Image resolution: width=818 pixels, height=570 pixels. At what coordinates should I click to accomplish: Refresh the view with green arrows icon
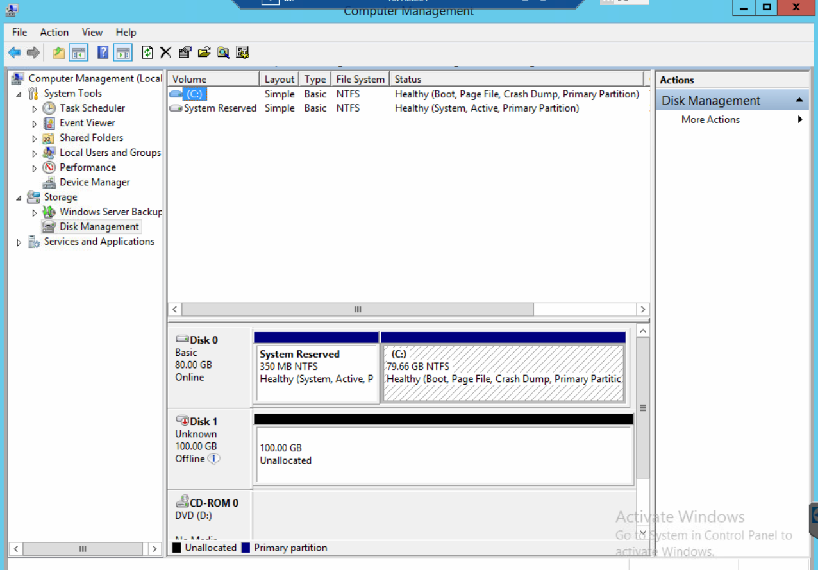pyautogui.click(x=147, y=53)
